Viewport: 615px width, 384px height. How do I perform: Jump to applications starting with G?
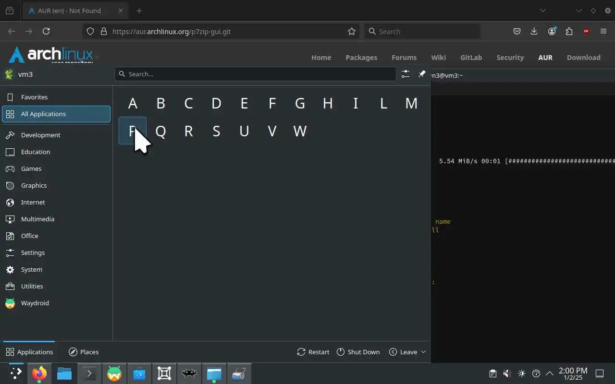(x=300, y=103)
